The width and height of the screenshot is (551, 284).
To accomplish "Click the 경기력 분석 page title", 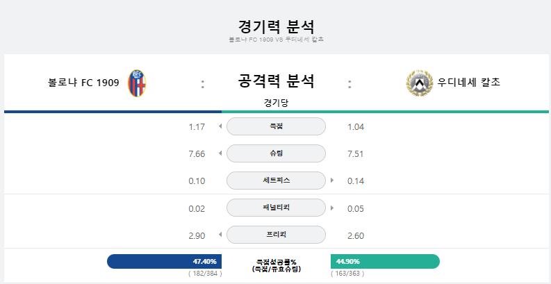I will (x=277, y=27).
